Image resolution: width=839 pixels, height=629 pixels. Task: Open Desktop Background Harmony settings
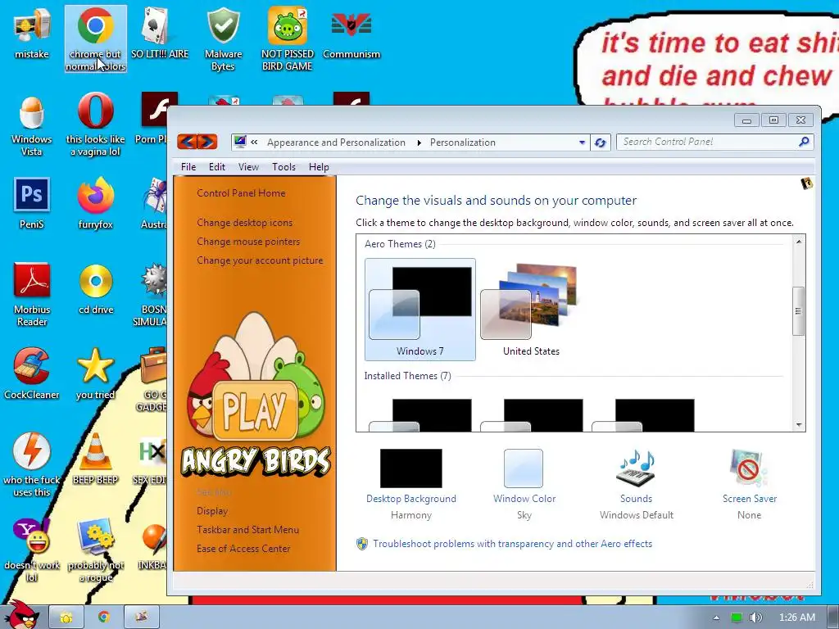[411, 483]
